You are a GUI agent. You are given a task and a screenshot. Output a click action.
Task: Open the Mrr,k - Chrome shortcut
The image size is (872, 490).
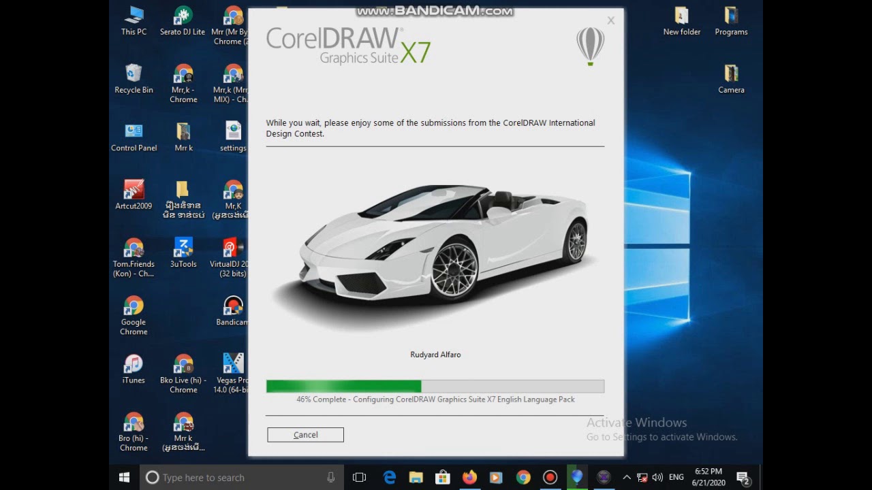[x=183, y=84]
